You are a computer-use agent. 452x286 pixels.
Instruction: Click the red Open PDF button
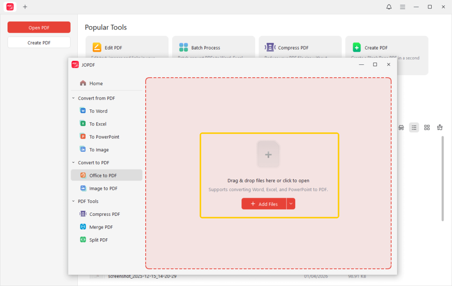[39, 27]
